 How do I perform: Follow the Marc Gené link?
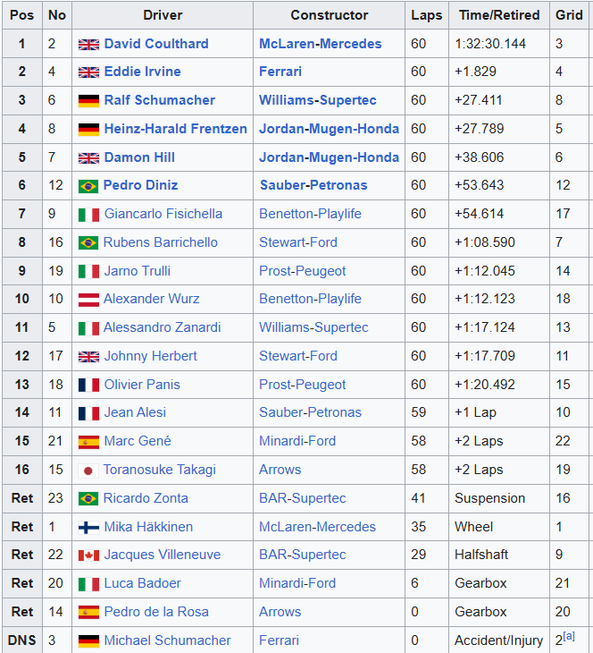click(138, 441)
